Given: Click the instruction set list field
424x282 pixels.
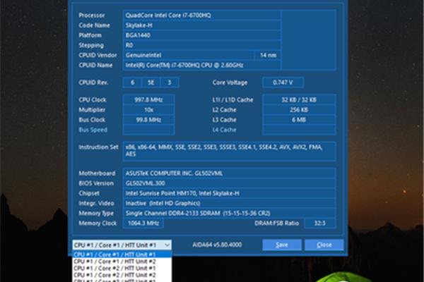Looking at the screenshot, I should point(229,151).
